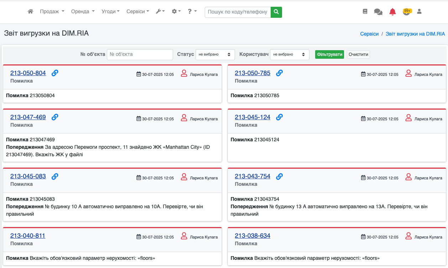Open the book documentation icon
448x268 pixels.
(x=365, y=11)
